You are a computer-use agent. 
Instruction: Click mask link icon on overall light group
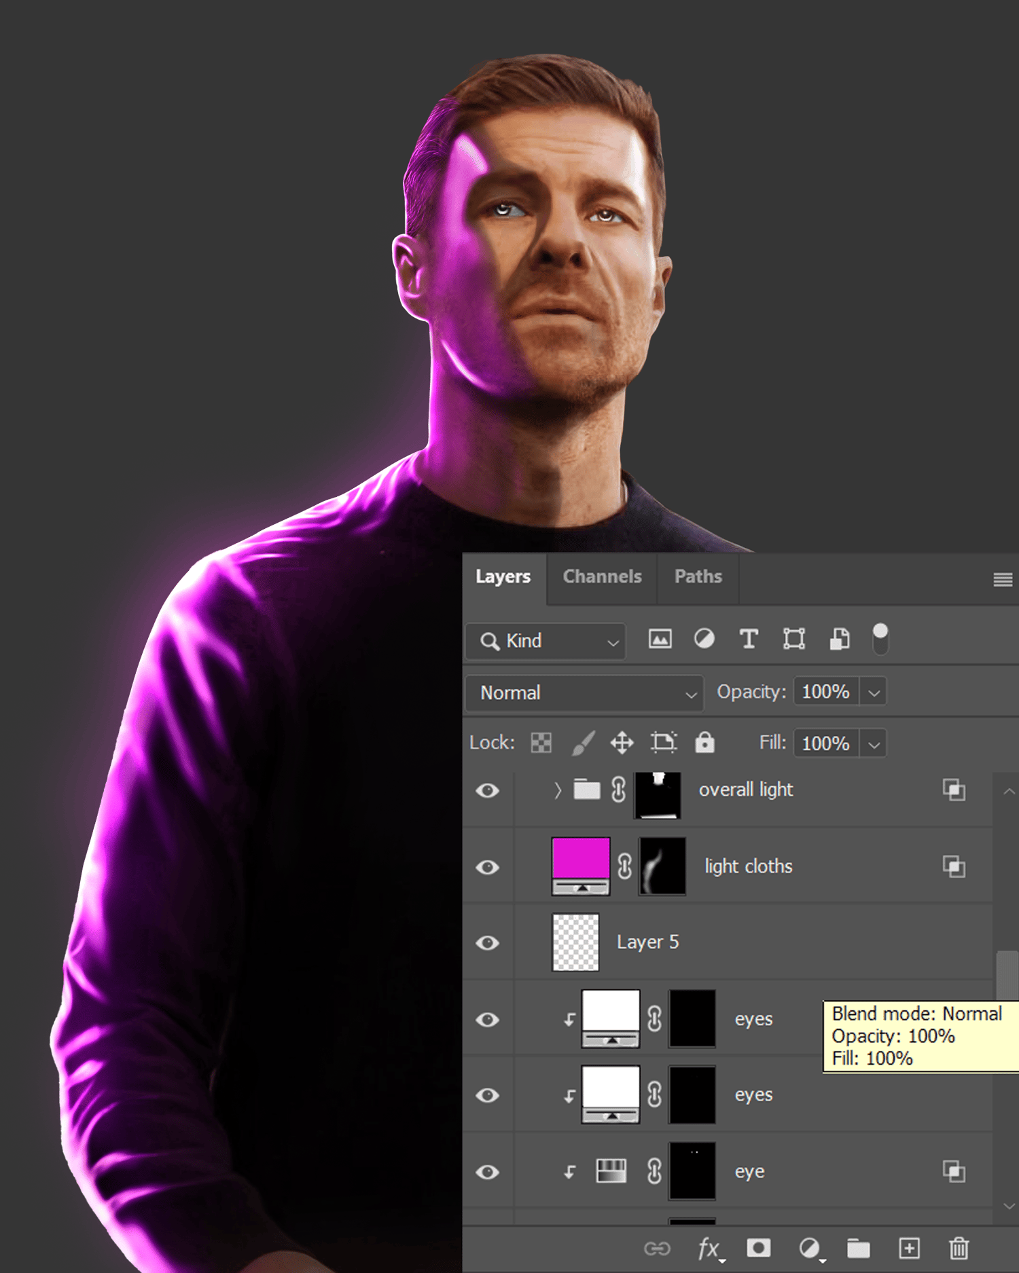click(618, 790)
